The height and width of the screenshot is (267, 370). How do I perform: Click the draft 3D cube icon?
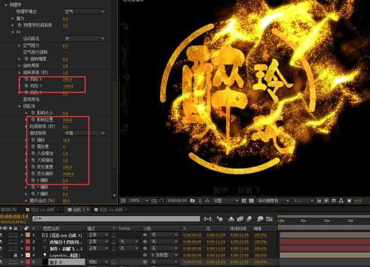pos(220,219)
